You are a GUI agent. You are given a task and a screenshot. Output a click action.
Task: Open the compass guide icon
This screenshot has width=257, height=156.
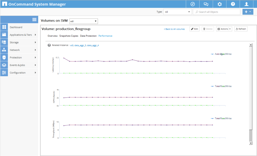[193, 4]
